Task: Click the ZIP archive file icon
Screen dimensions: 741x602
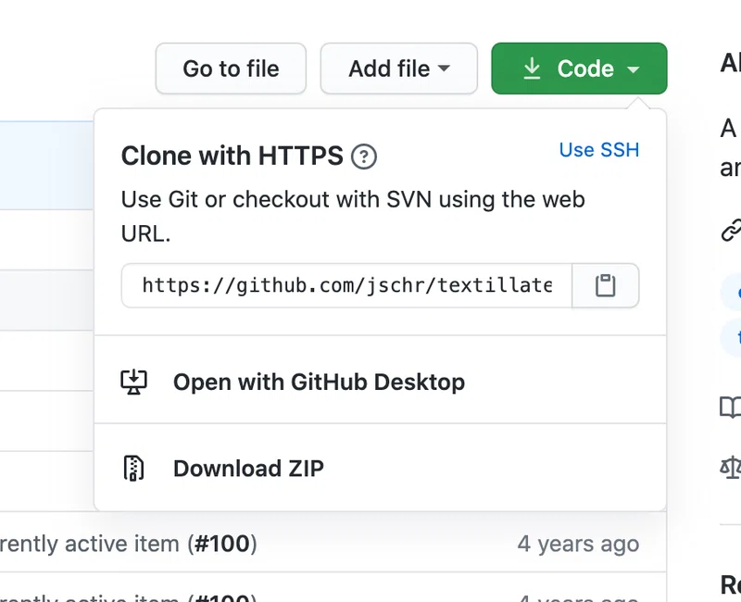Action: (x=133, y=469)
